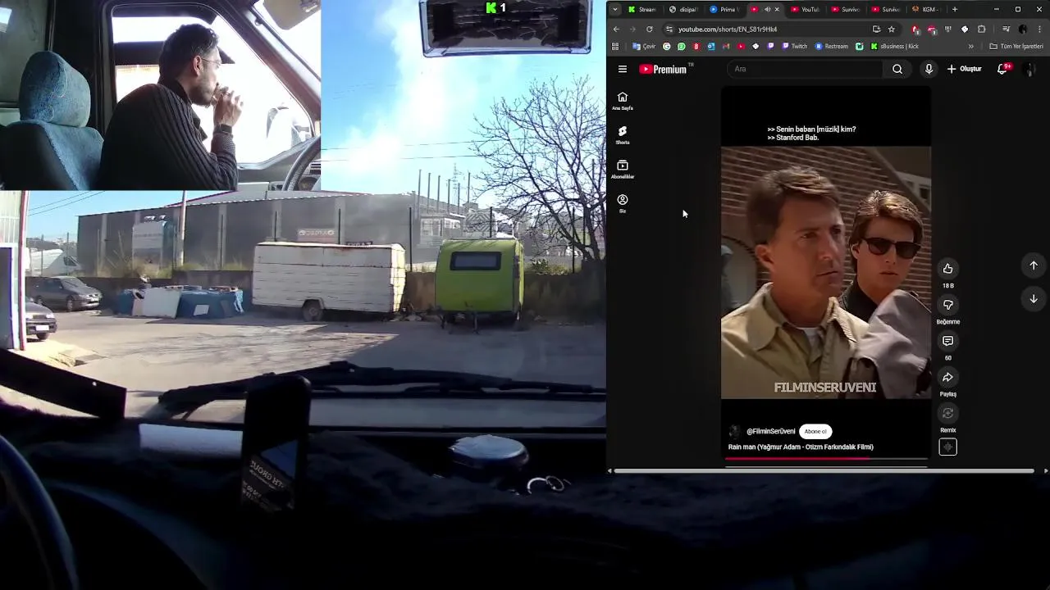Bookmark page with star icon
The width and height of the screenshot is (1050, 590).
point(892,29)
